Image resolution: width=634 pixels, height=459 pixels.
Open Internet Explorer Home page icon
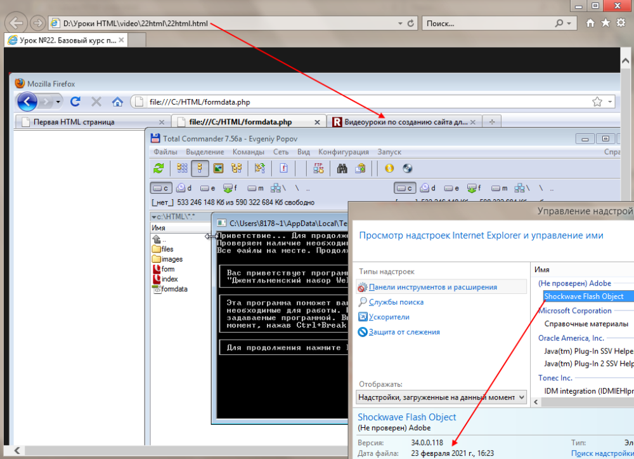[590, 23]
